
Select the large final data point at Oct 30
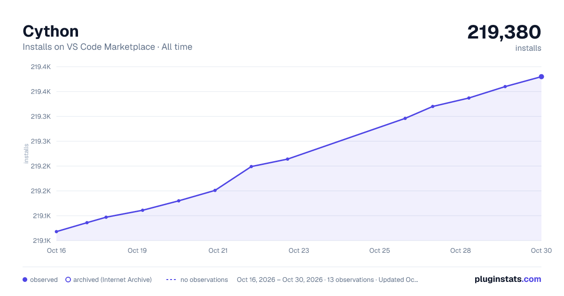[x=541, y=77]
